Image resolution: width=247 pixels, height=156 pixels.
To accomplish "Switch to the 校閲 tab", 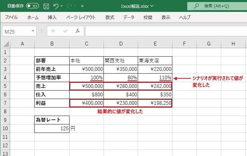I will (x=148, y=17).
